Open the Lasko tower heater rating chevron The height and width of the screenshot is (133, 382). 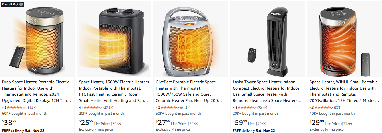click(255, 108)
